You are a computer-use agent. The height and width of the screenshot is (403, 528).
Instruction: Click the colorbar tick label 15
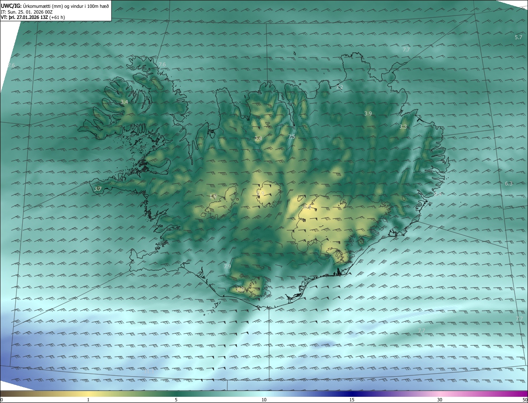coord(352,400)
